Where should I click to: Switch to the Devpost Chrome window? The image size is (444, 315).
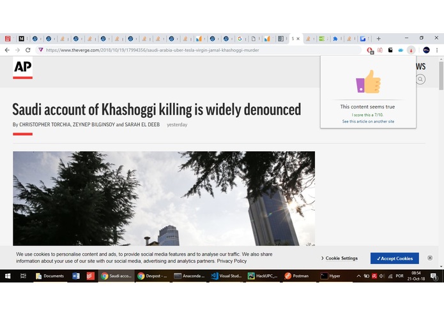point(152,276)
